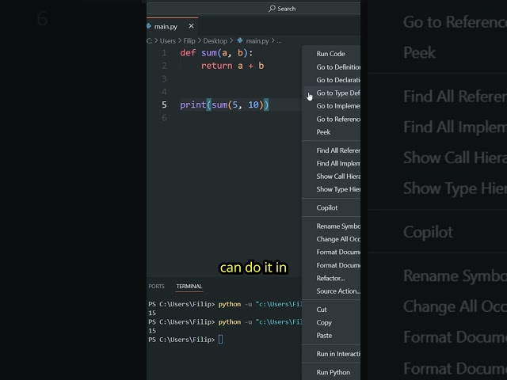Image resolution: width=507 pixels, height=380 pixels.
Task: Select Copy from context menu
Action: pos(331,322)
